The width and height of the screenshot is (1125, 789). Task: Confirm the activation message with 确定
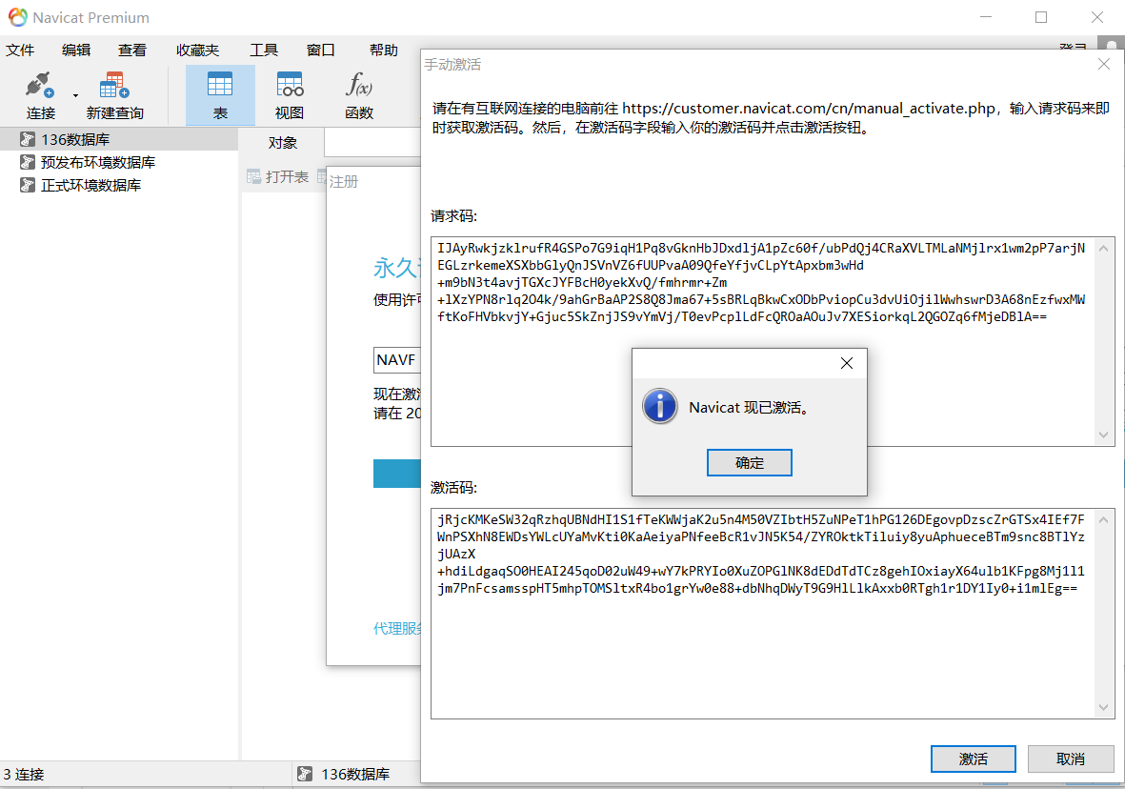click(x=749, y=463)
